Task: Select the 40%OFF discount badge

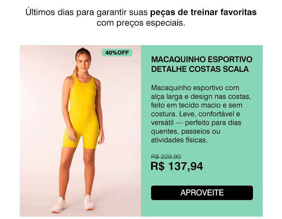Action: pyautogui.click(x=117, y=53)
